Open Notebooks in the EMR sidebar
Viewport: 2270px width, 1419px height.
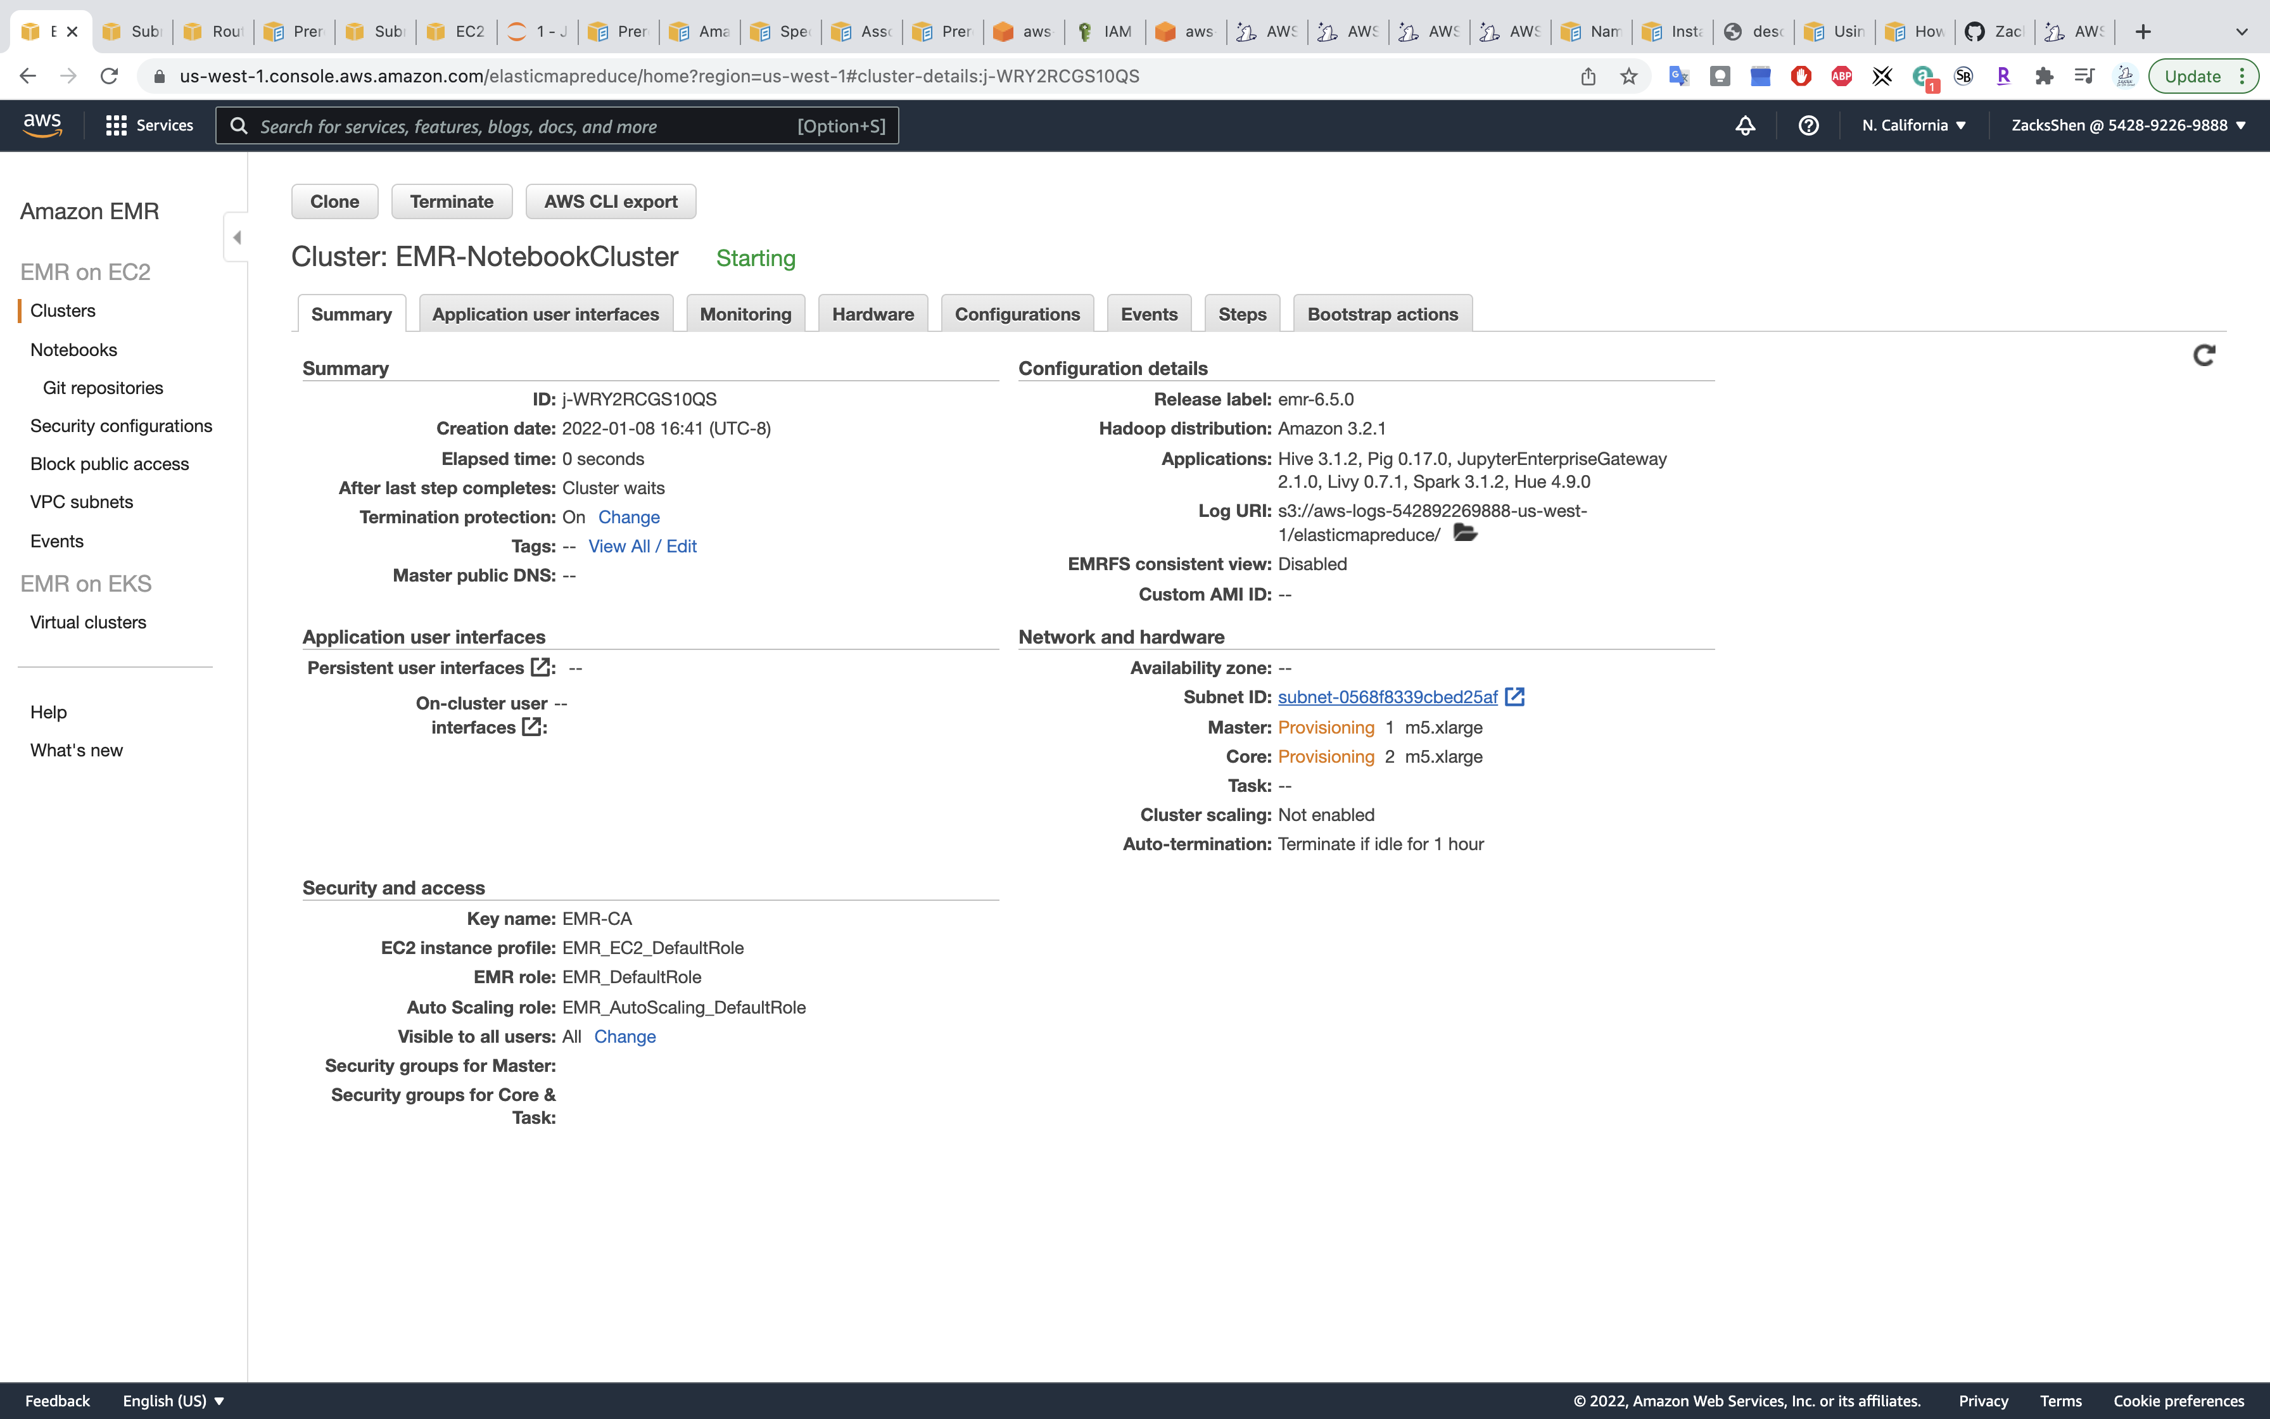pyautogui.click(x=73, y=349)
